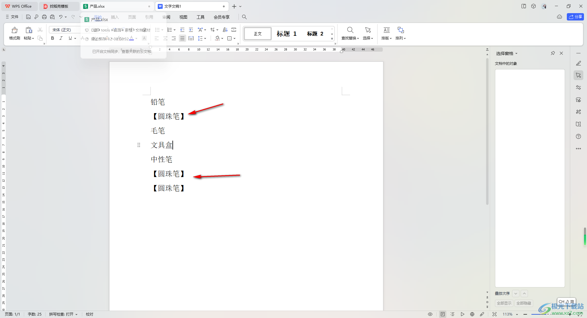The width and height of the screenshot is (587, 318).
Task: Switch to outline view
Action: 452,314
